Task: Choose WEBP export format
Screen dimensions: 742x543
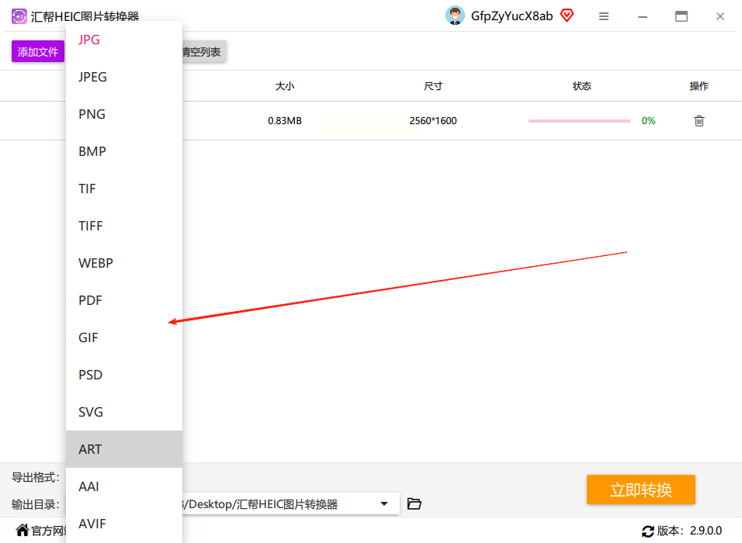Action: click(x=124, y=263)
